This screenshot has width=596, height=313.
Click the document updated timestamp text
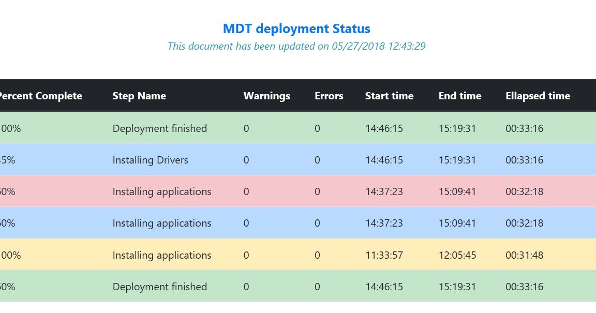click(296, 46)
